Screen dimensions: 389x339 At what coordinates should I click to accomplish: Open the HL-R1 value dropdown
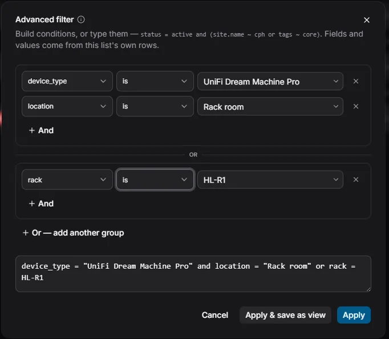coord(270,180)
